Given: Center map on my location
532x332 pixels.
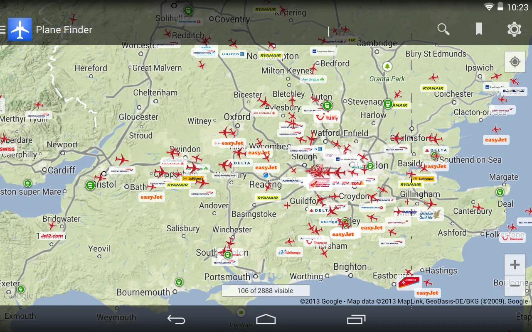Looking at the screenshot, I should tap(515, 62).
